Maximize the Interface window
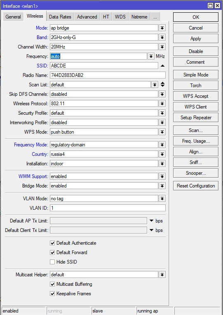Image resolution: width=223 pixels, height=315 pixels. pos(211,6)
